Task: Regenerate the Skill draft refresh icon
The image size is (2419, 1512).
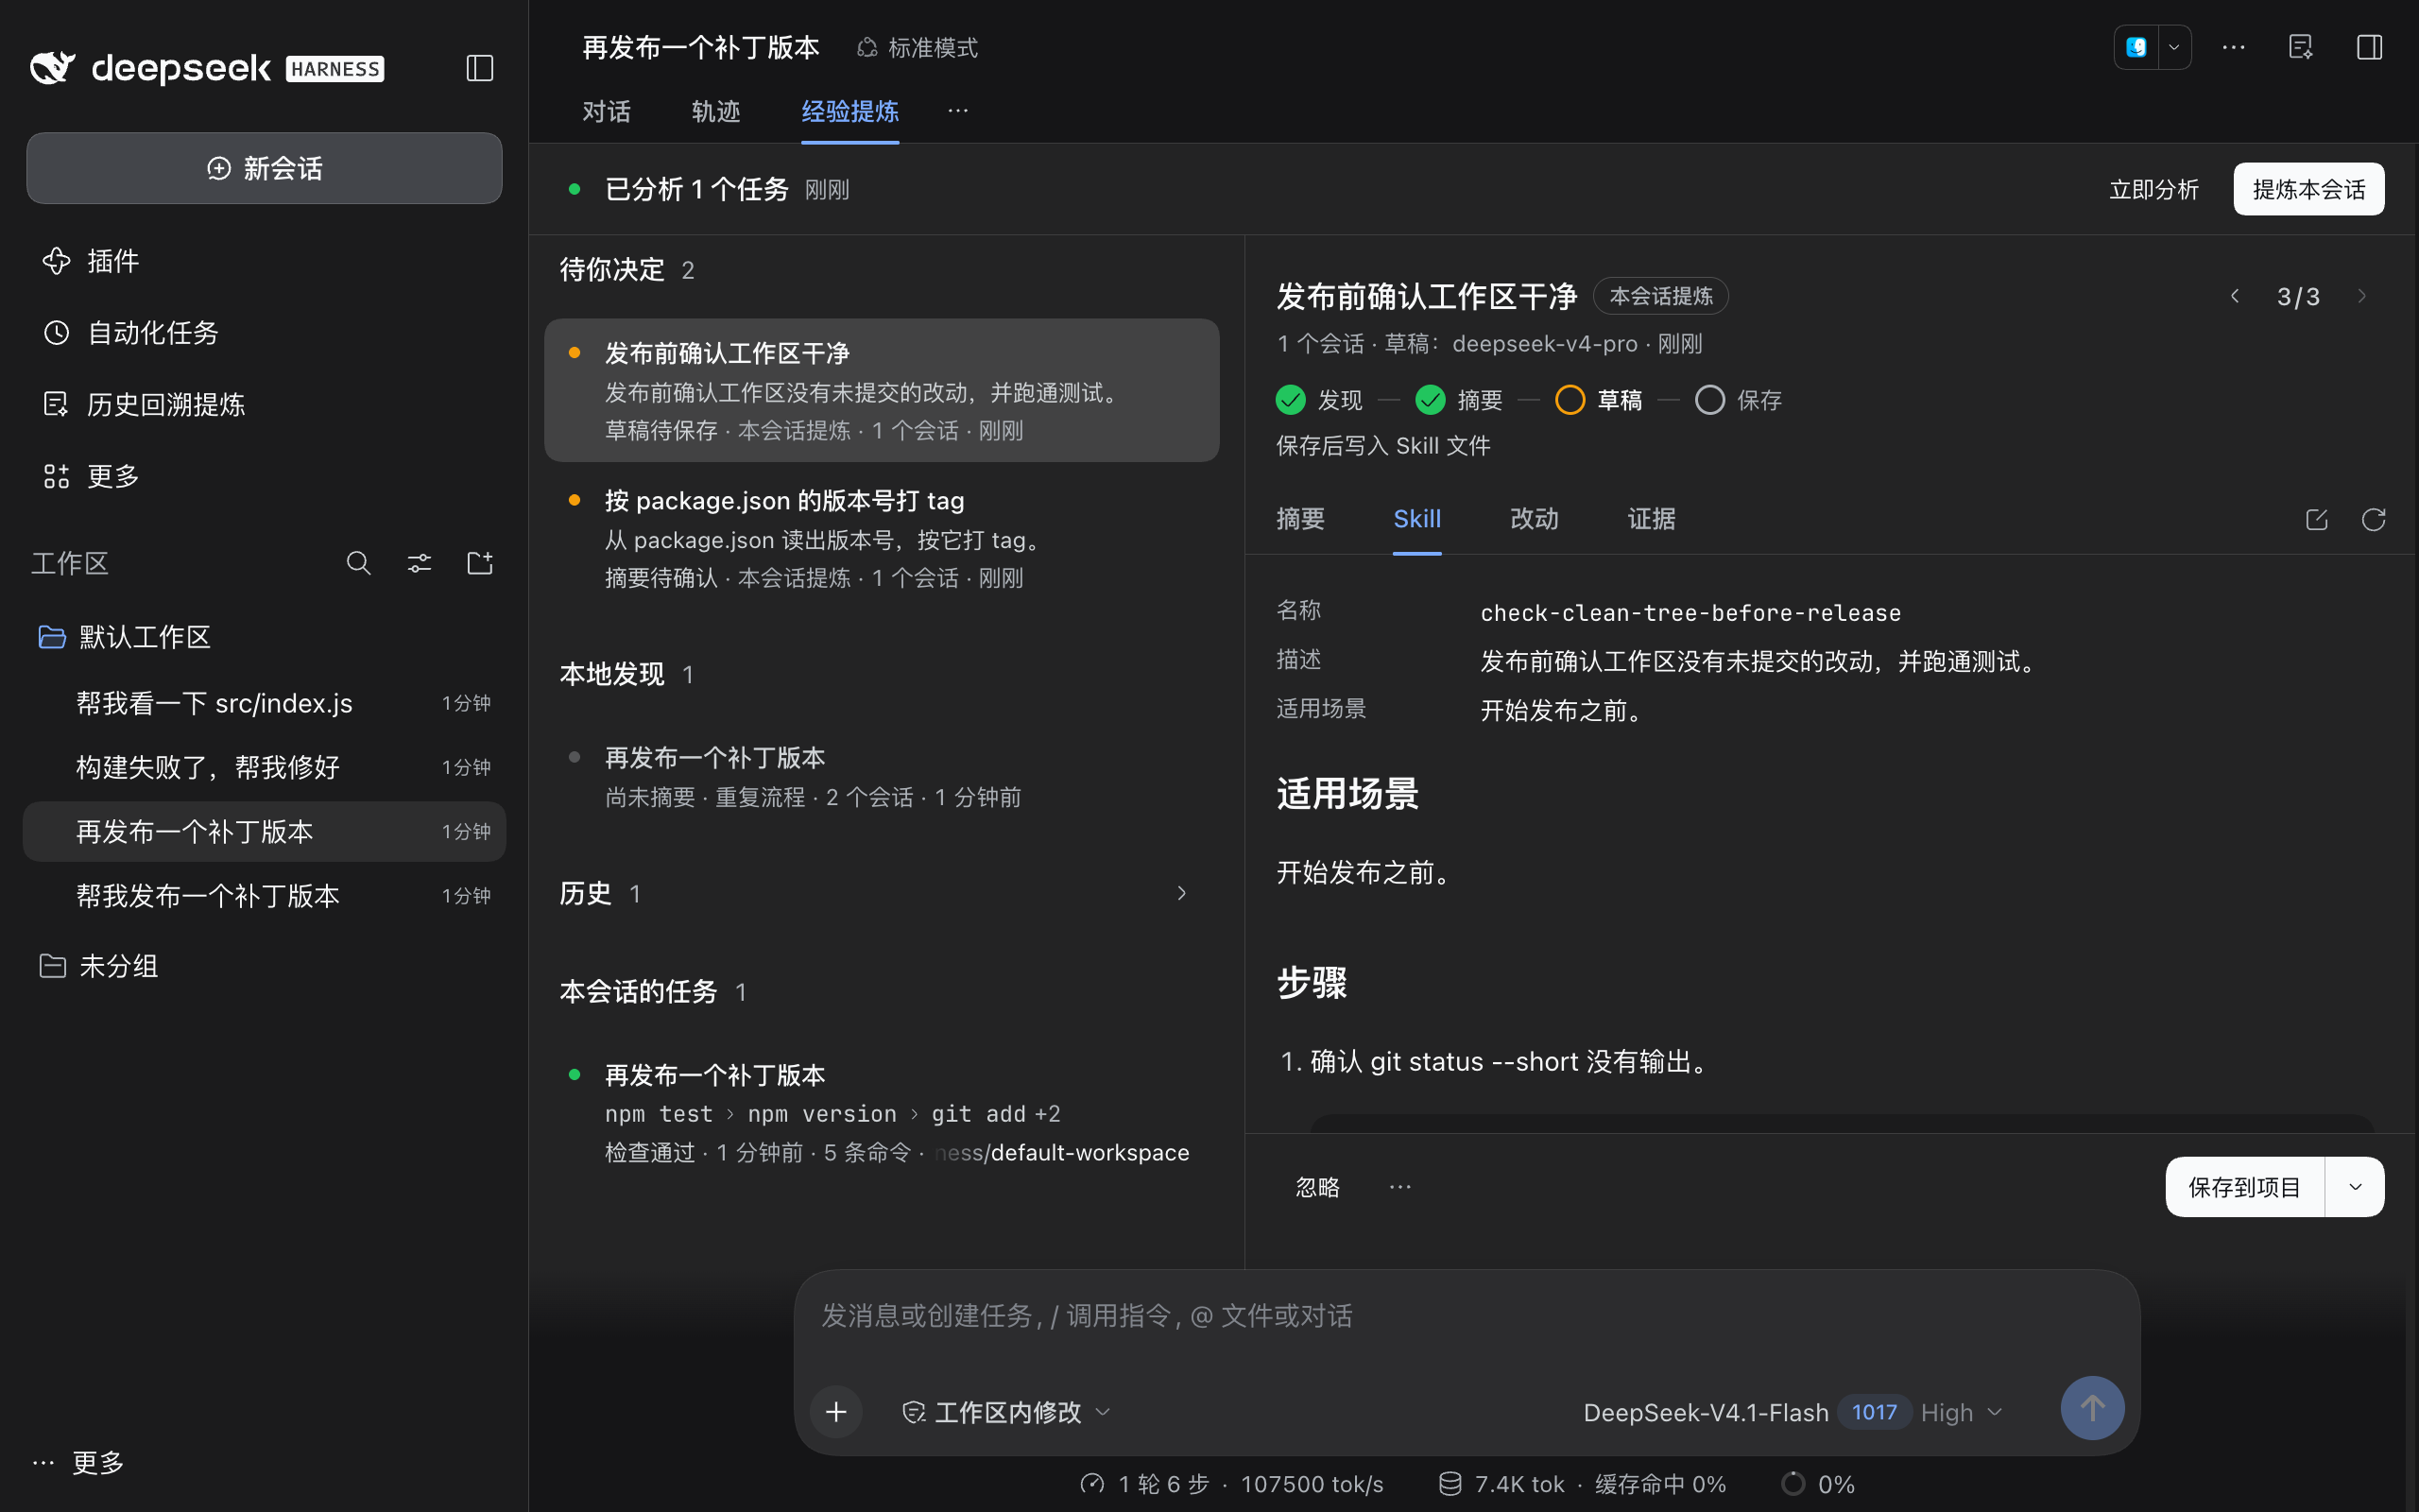Action: tap(2373, 519)
